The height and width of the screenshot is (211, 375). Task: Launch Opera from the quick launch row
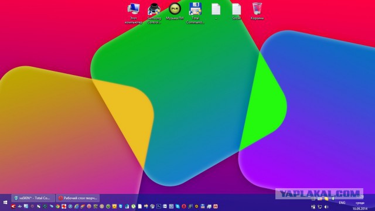click(183, 206)
